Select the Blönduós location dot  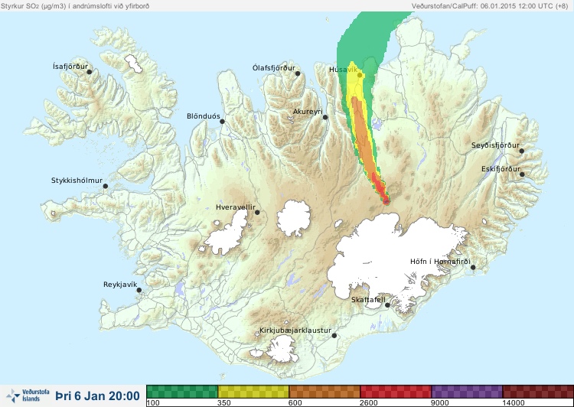pos(222,122)
